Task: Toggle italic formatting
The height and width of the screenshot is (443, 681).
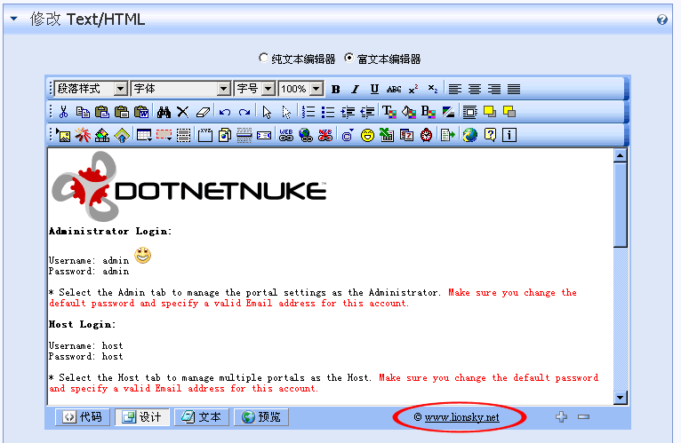Action: point(356,89)
